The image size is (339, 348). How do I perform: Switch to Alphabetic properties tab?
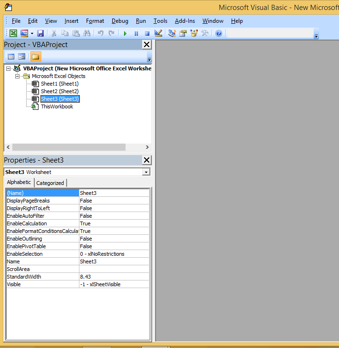coord(19,182)
